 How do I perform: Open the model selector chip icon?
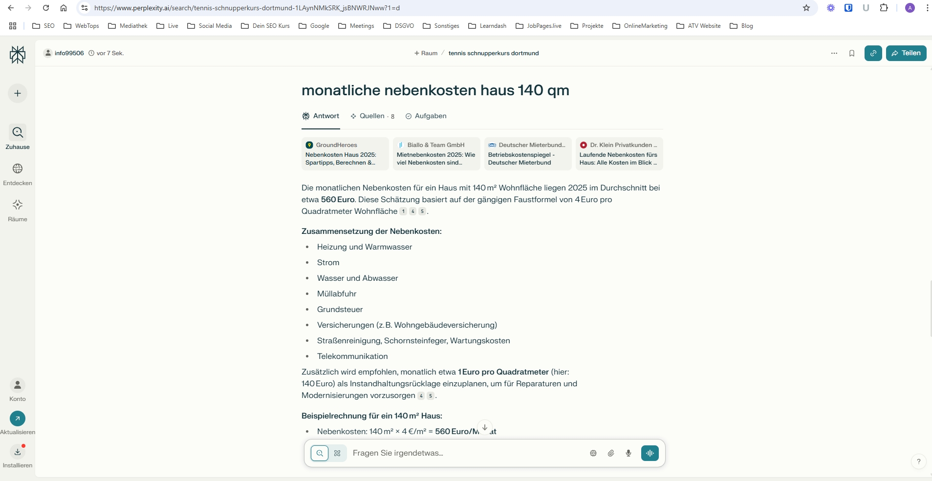click(x=593, y=453)
